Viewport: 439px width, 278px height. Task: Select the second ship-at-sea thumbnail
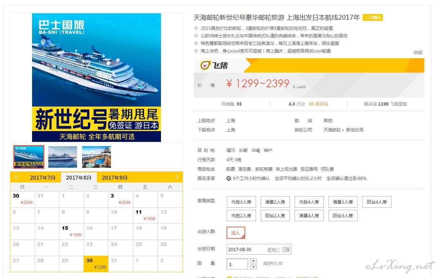[x=63, y=157]
